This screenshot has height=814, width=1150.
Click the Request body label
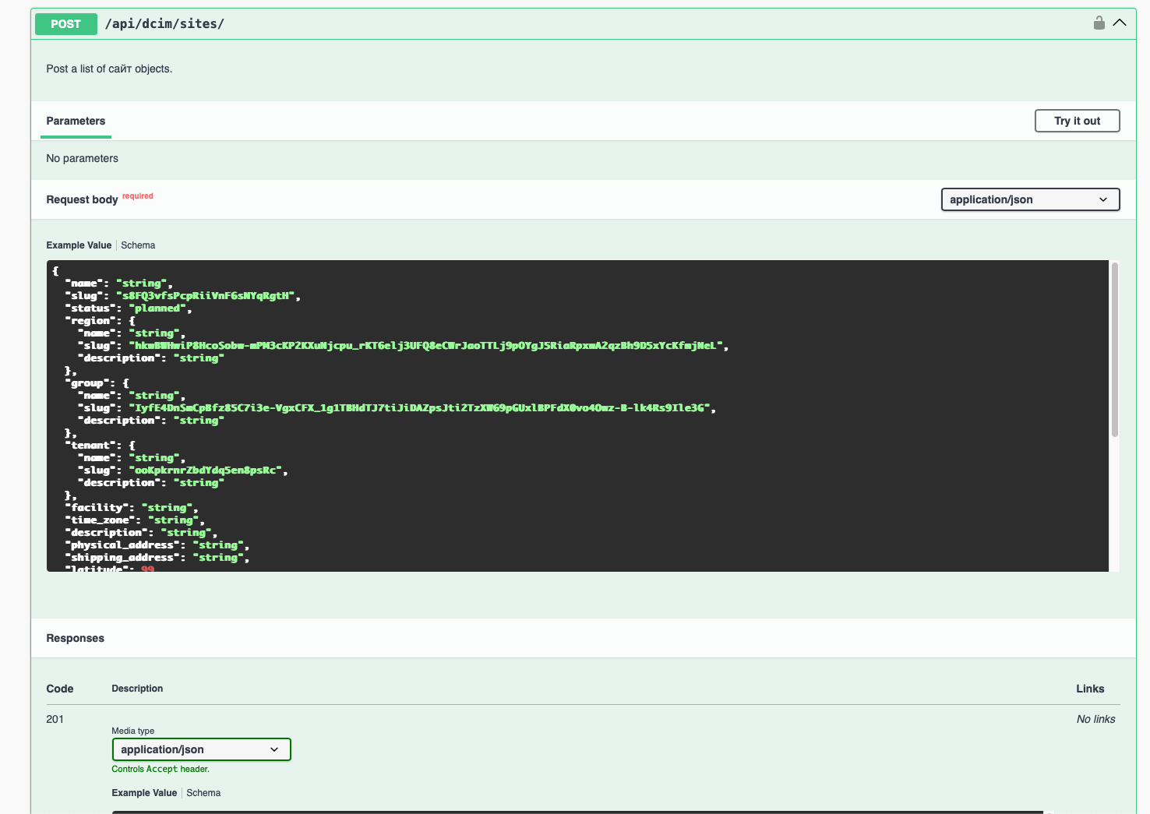click(x=82, y=199)
